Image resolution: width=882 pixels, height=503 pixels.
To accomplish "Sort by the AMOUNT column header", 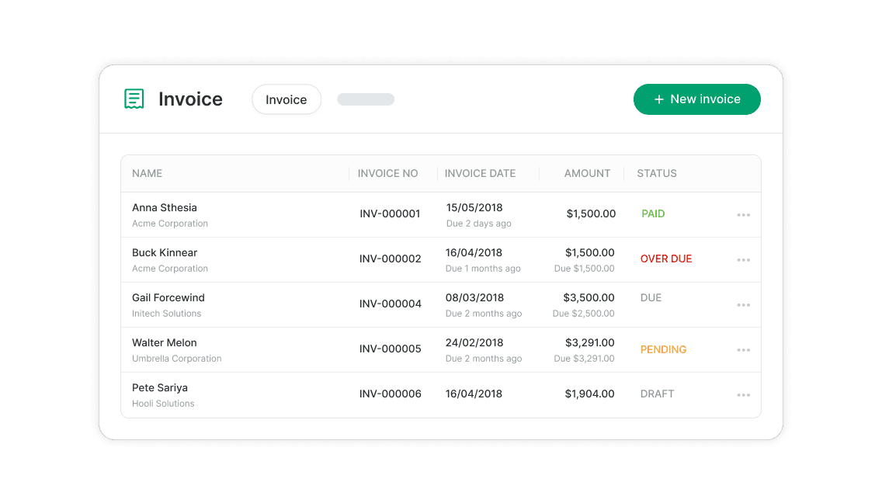I will 587,174.
